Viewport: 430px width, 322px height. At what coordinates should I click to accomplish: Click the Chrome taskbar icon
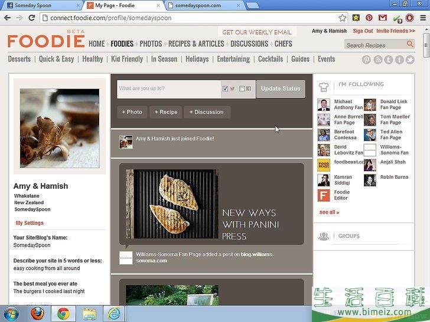click(63, 314)
